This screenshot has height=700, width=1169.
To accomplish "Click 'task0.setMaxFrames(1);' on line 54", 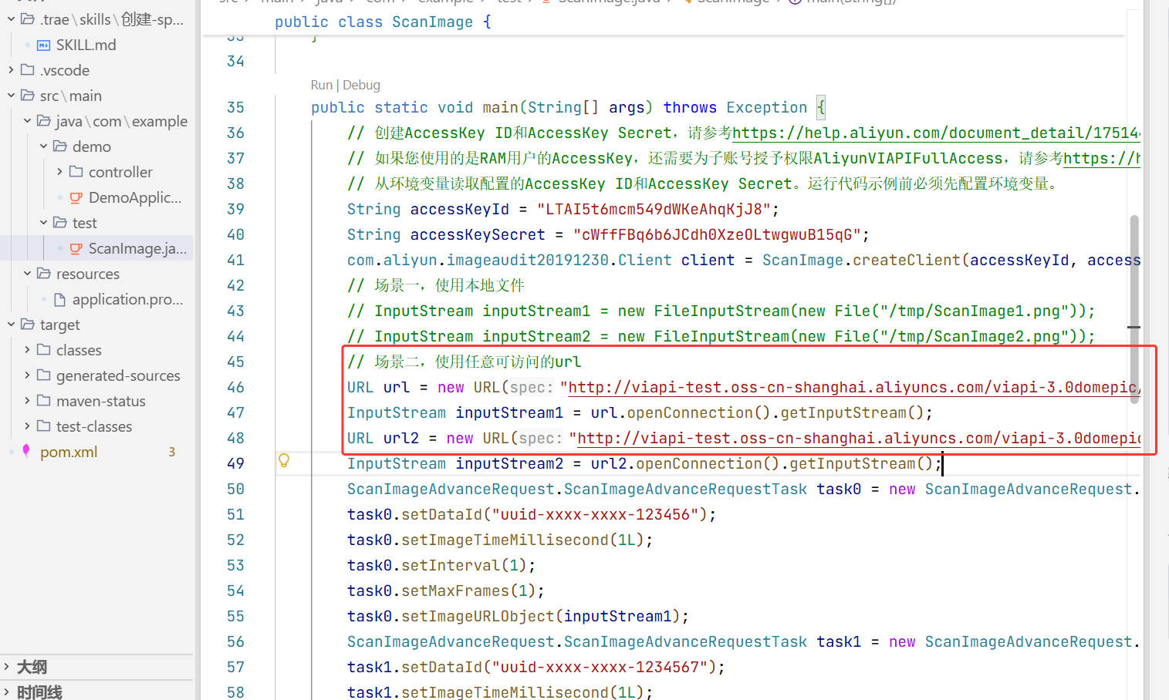I will 446,591.
